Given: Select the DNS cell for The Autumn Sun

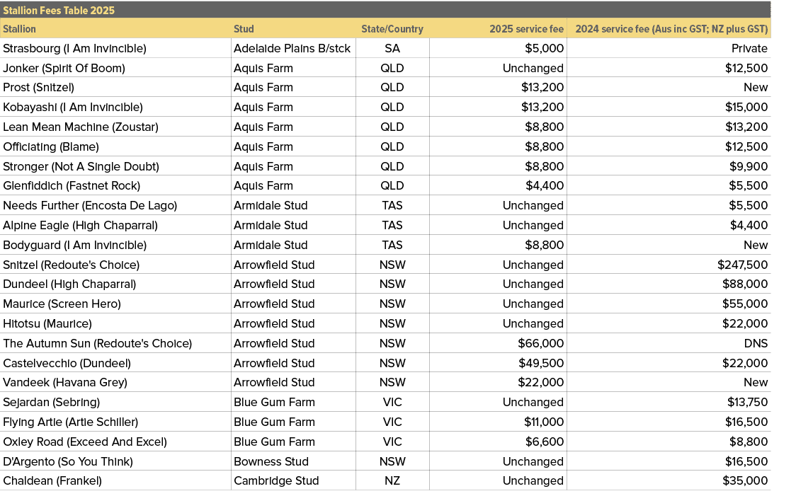Looking at the screenshot, I should [x=755, y=343].
